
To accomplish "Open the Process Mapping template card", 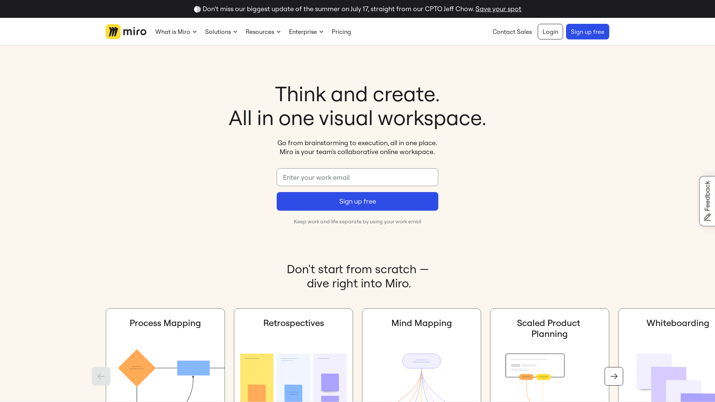I will (165, 355).
